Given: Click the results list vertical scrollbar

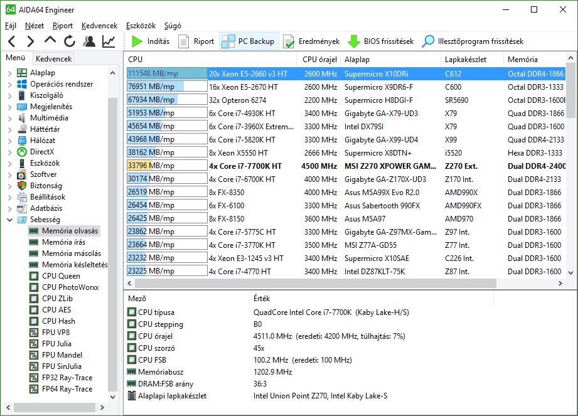Looking at the screenshot, I should 570,169.
